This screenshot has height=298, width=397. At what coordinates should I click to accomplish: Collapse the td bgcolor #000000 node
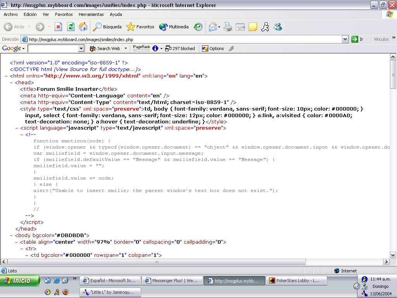[27, 255]
